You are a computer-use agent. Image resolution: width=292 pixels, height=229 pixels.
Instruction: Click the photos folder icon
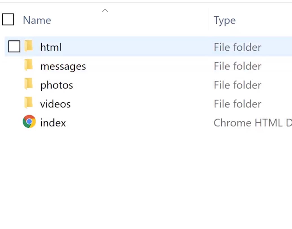coord(29,84)
